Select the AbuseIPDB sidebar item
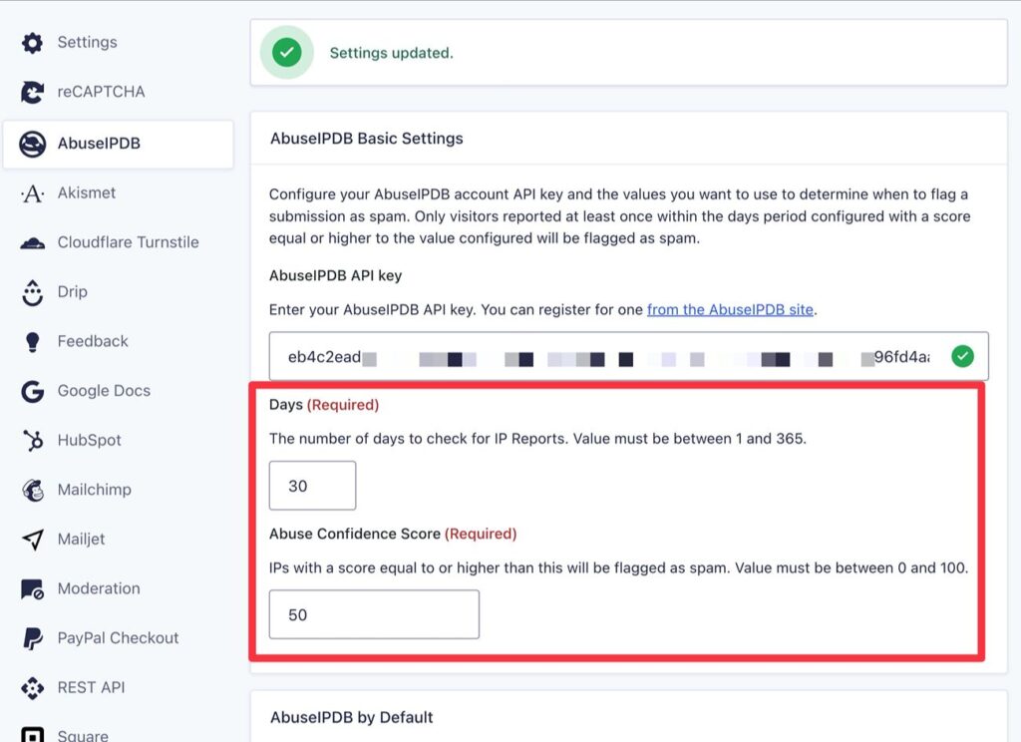1021x742 pixels. (x=118, y=144)
